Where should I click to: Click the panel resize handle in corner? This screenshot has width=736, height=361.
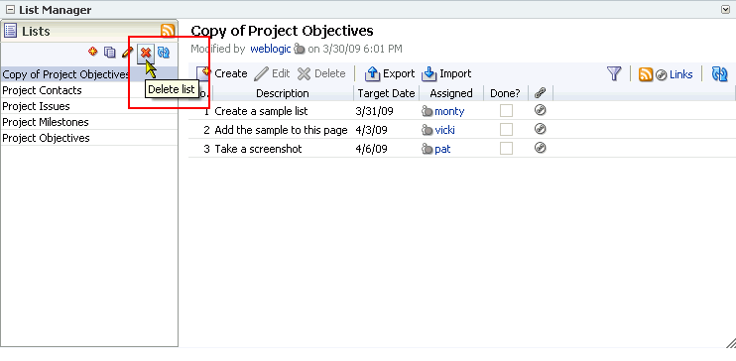click(x=730, y=342)
